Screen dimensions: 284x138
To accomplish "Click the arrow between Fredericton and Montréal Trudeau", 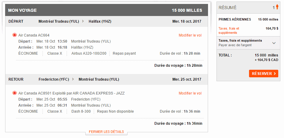I will [73, 79].
